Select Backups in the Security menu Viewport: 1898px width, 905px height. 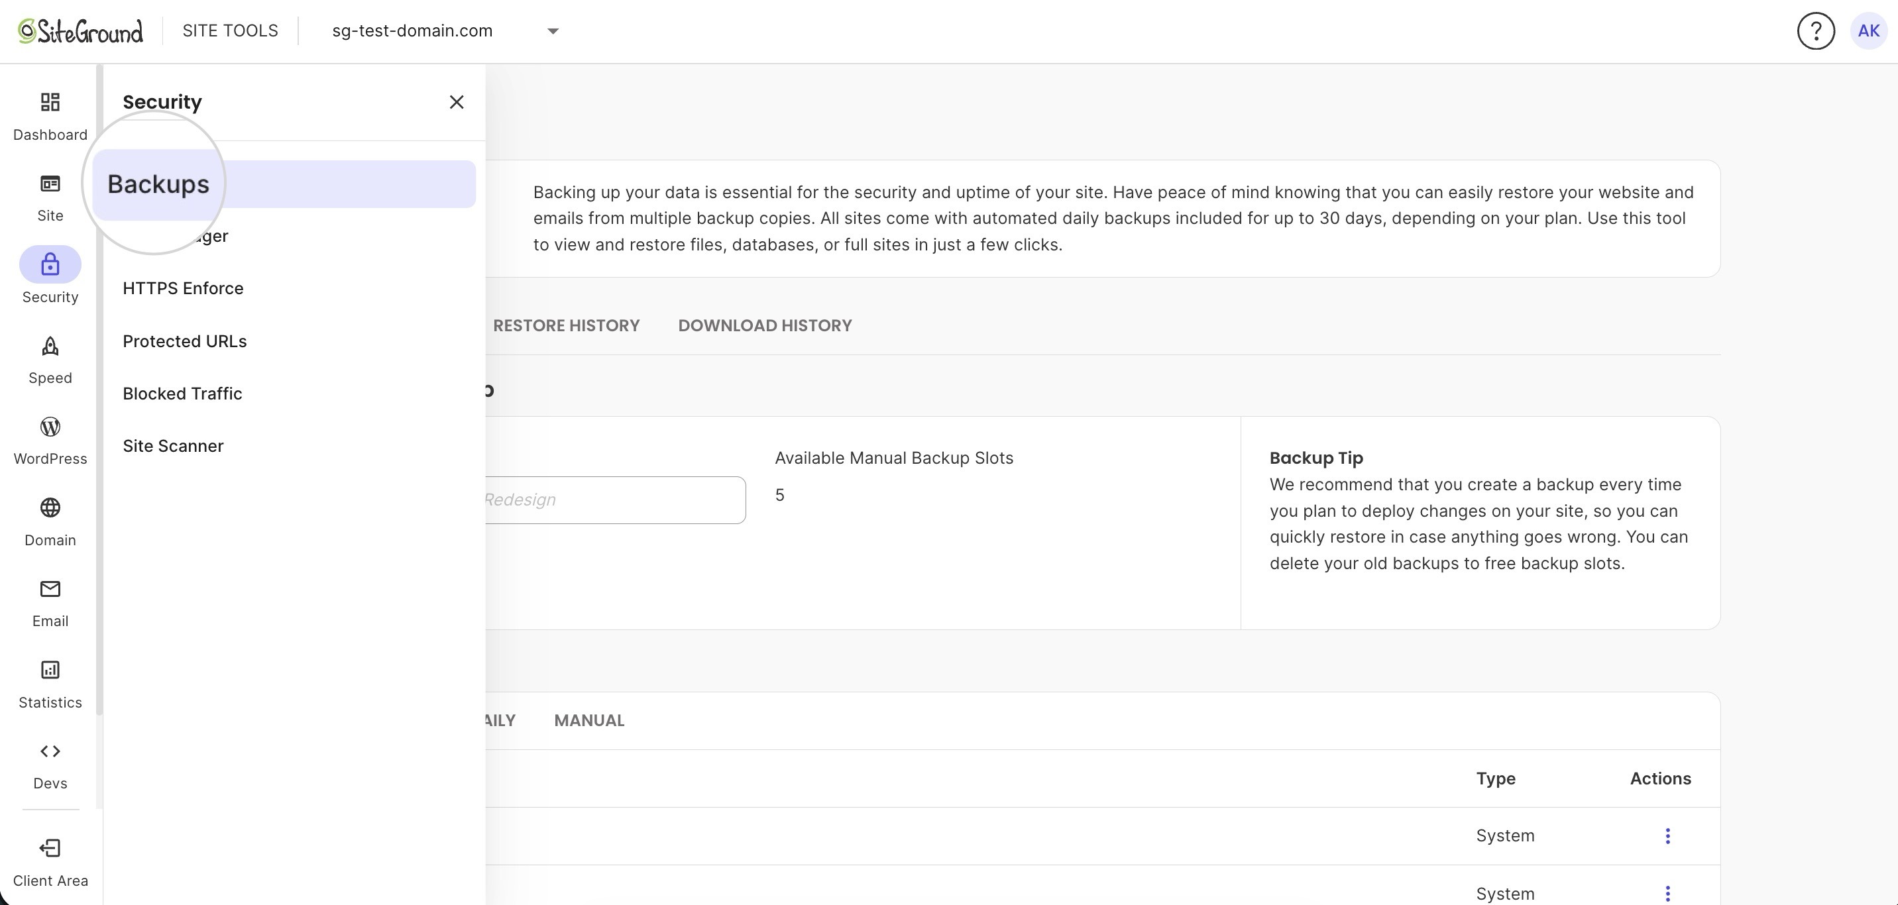tap(284, 184)
